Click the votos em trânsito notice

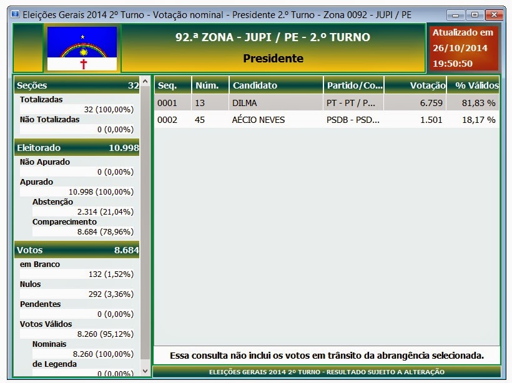point(327,356)
